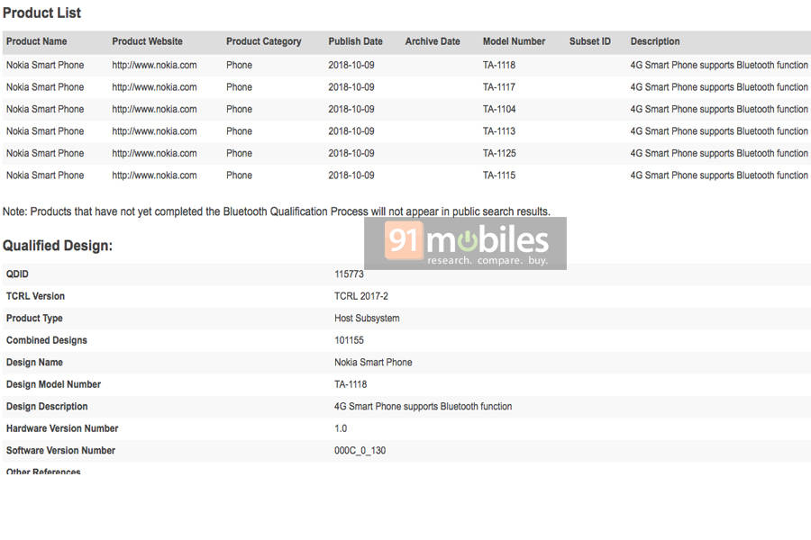811x540 pixels.
Task: Click the Archive Date column header
Action: tap(433, 41)
